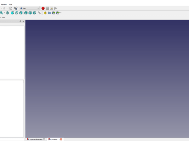Open the Fenêtre menu
Screen dimensions: 189x141
coord(4,4)
